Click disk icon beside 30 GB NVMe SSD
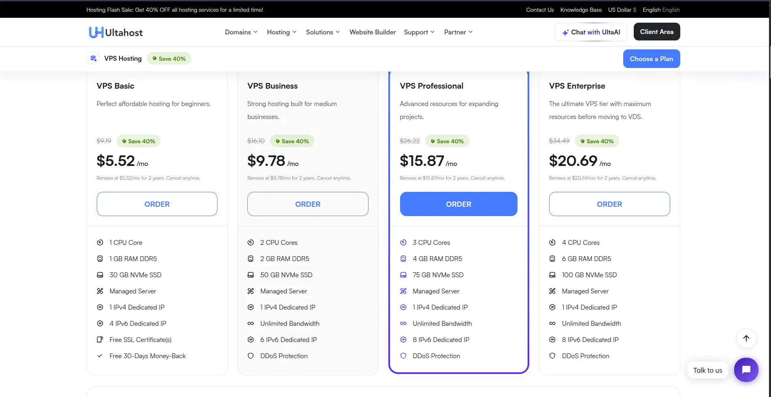771x397 pixels. (100, 275)
